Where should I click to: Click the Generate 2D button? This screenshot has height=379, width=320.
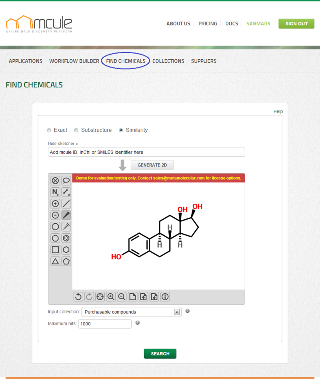click(x=152, y=165)
